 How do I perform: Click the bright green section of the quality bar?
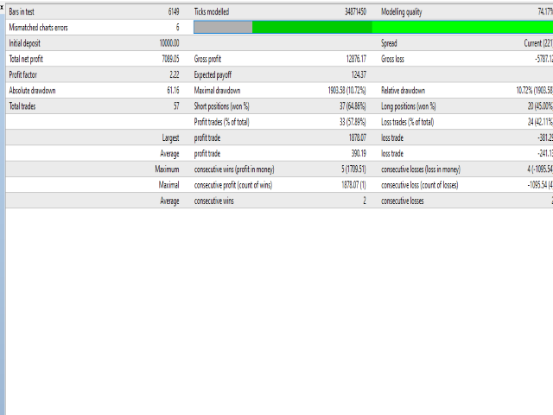coord(462,28)
